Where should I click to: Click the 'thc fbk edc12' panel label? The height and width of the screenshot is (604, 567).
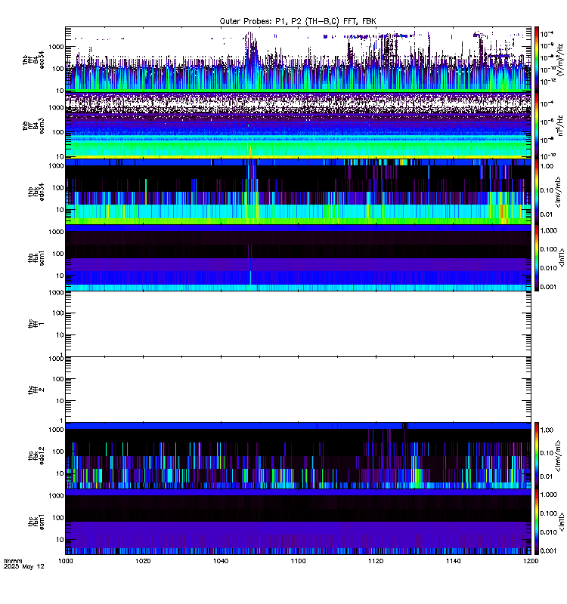click(36, 456)
